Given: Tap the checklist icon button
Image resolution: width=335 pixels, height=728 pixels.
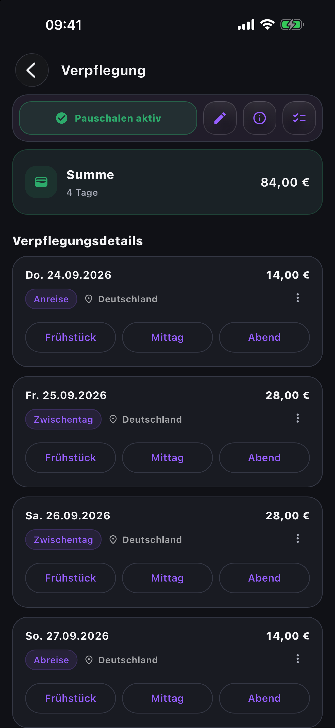Looking at the screenshot, I should 299,118.
